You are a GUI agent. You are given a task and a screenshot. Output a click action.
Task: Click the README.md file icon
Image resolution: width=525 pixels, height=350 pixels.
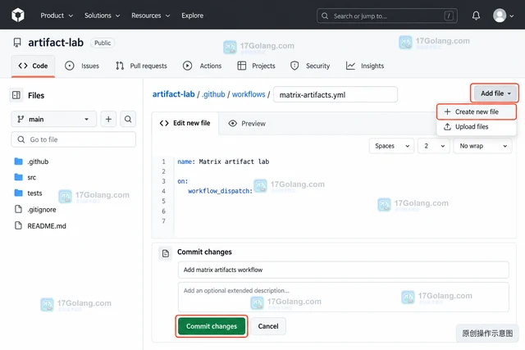(x=18, y=225)
